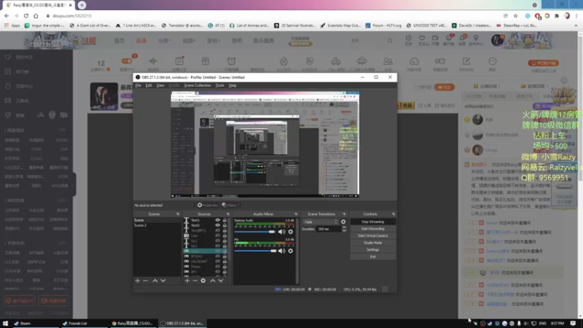Open Fade transition properties gear
583x328 pixels.
click(343, 222)
